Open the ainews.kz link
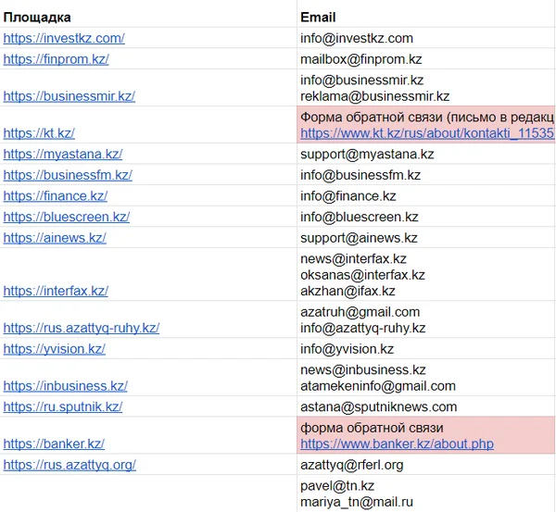The width and height of the screenshot is (556, 512). tap(55, 238)
